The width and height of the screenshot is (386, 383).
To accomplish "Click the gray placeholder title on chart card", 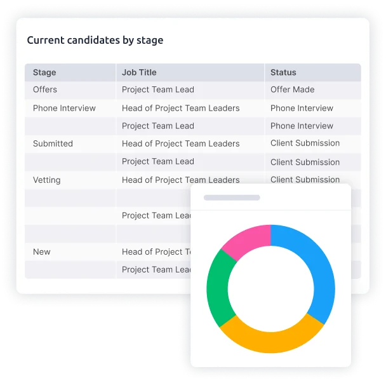I will 232,198.
